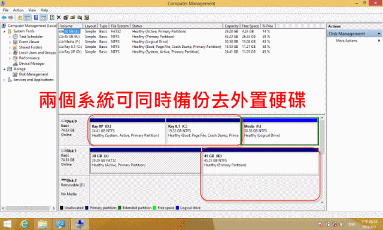This screenshot has width=383, height=230.
Task: Click the Computer Management taskbar icon
Action: (x=80, y=224)
